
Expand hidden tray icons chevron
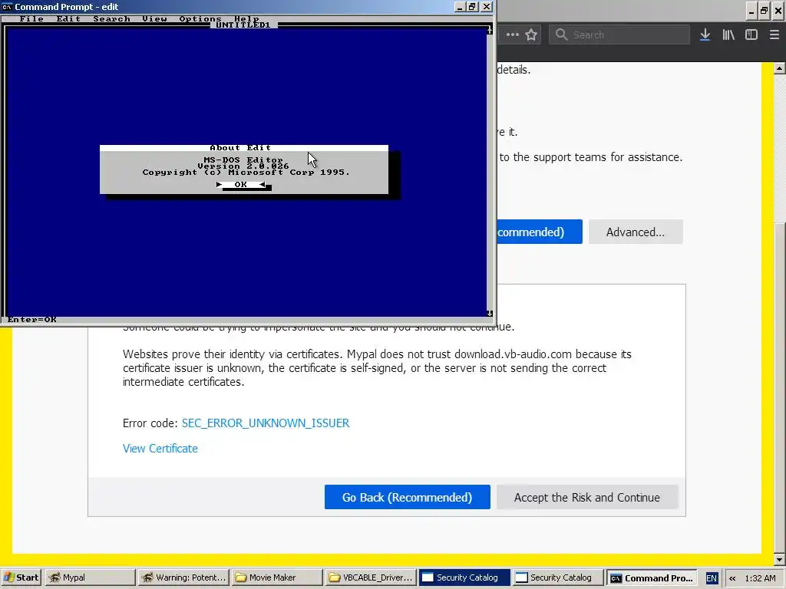(x=732, y=578)
